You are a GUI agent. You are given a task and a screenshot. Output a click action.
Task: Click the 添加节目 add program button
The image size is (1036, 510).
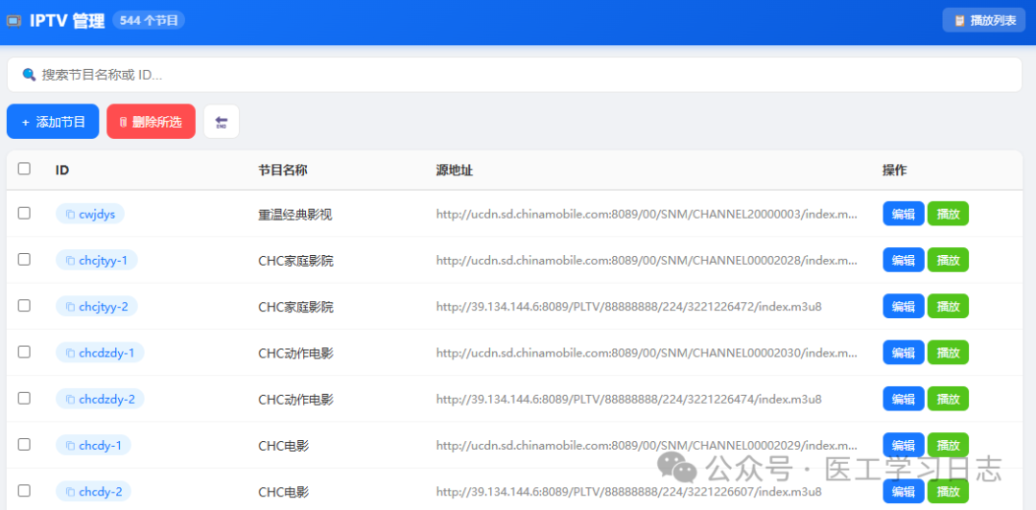click(x=53, y=122)
